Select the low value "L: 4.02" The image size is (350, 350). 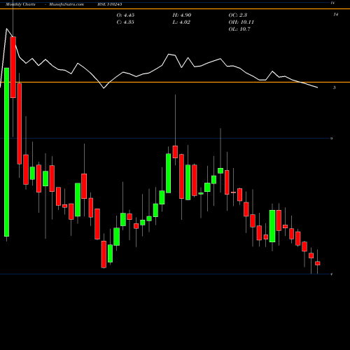[181, 22]
